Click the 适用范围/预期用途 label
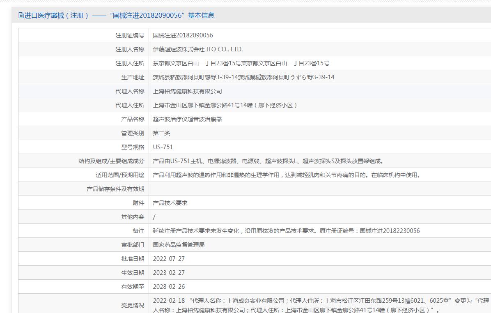The width and height of the screenshot is (491, 313). (120, 175)
